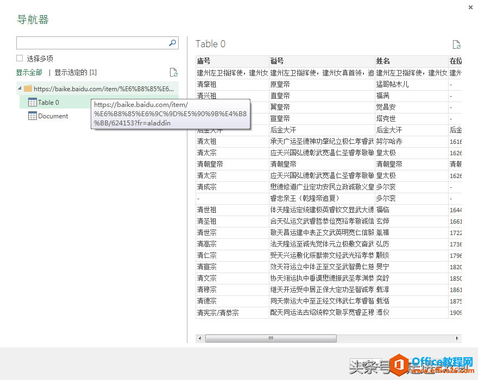This screenshot has width=478, height=380.
Task: Click the table icon next to Table 0
Action: pyautogui.click(x=32, y=102)
